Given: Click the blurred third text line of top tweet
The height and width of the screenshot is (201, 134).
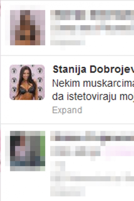Looking at the screenshot, I should click(92, 28).
